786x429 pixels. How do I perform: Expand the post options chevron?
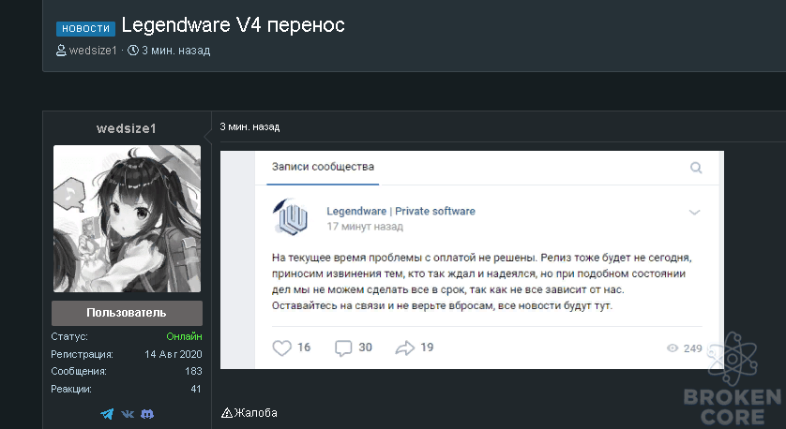click(x=694, y=213)
